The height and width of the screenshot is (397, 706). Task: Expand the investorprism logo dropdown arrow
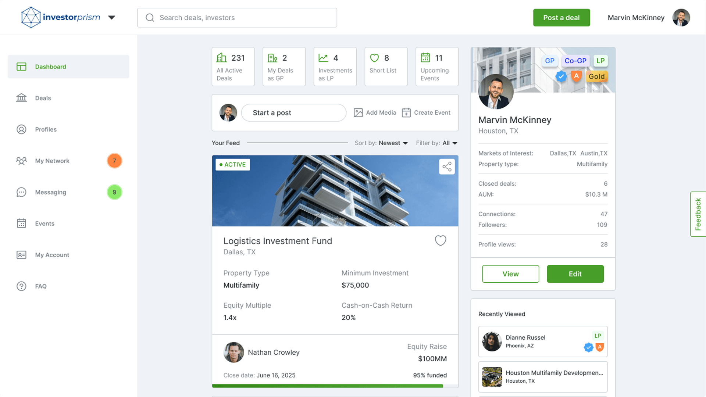coord(112,17)
